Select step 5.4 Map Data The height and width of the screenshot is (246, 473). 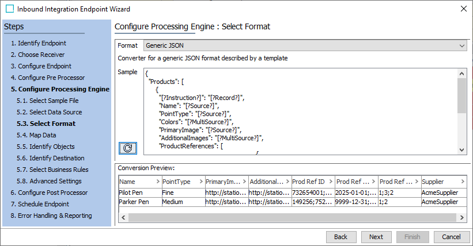click(x=36, y=135)
